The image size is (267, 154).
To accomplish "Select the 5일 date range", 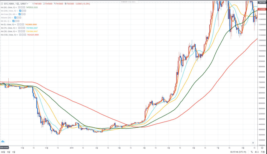I will [9, 152].
